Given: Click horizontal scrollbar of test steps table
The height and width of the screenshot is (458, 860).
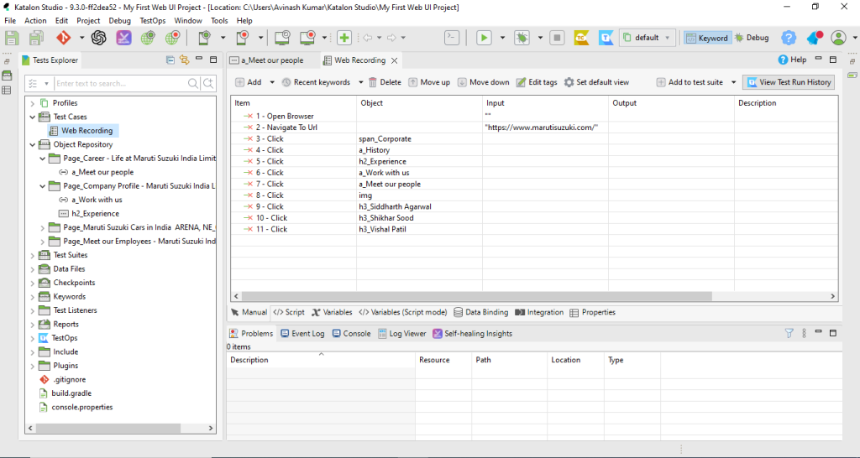Looking at the screenshot, I should tap(476, 296).
